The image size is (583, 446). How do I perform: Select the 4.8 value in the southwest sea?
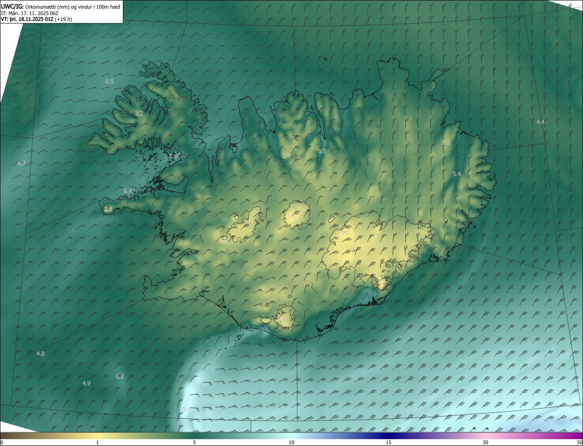41,353
